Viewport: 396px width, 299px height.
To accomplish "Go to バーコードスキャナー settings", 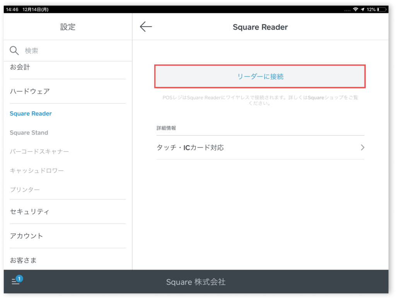I will point(39,152).
